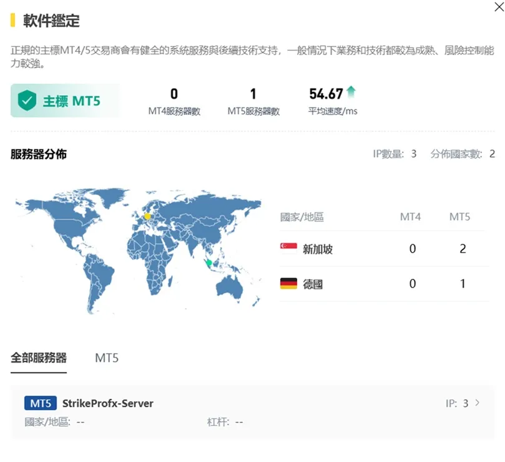Click the 服務器分佈 heading
The width and height of the screenshot is (505, 462).
(39, 154)
